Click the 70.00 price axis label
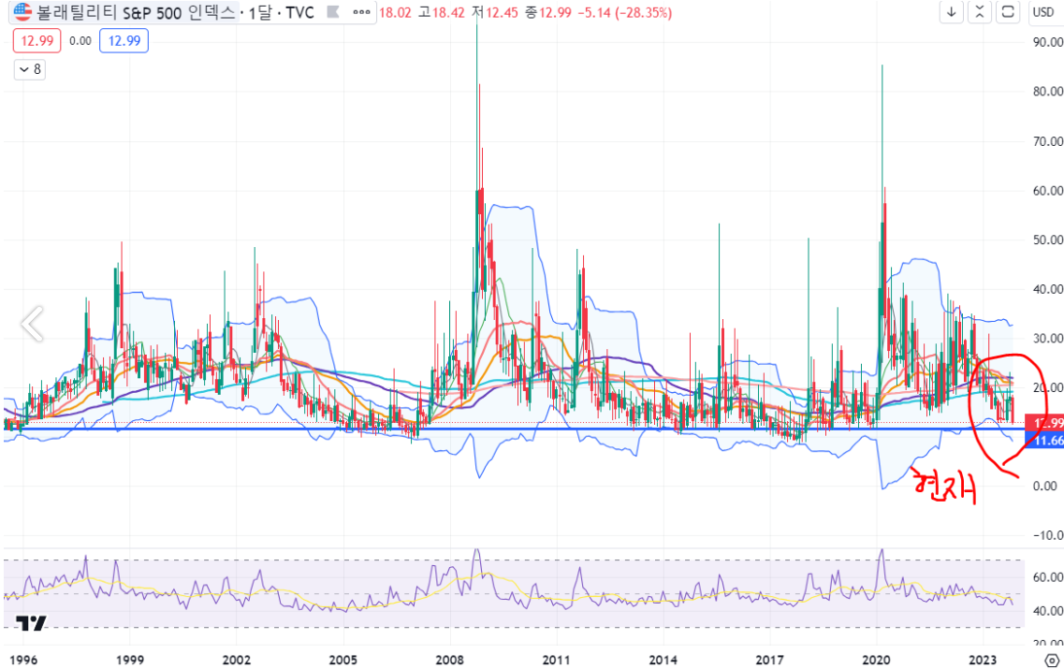The width and height of the screenshot is (1064, 669). (x=1048, y=141)
